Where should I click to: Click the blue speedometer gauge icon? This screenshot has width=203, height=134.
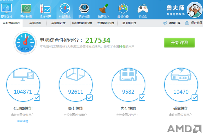pyautogui.click(x=25, y=43)
